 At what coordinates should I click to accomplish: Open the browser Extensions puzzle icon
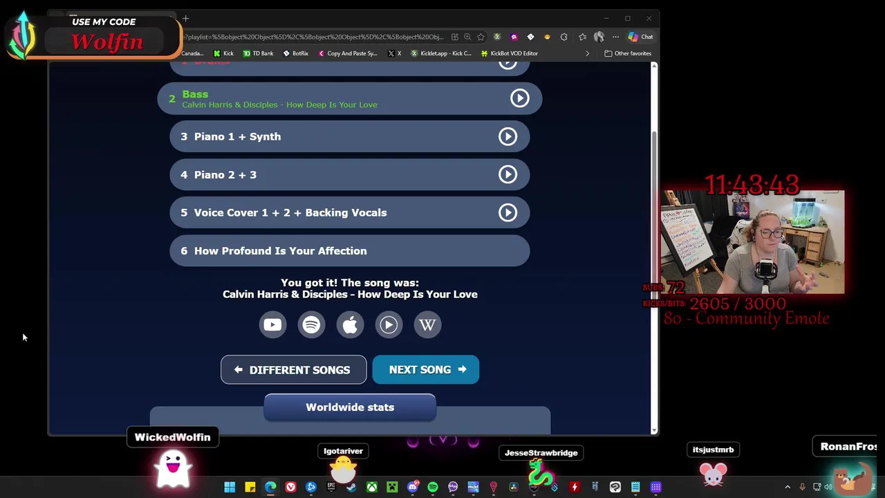tap(563, 37)
